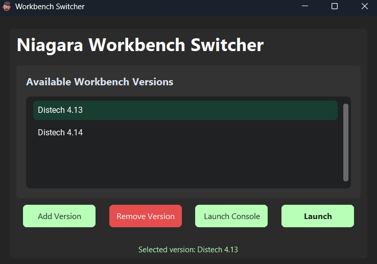Screen dimensions: 377x264
Task: Open Launch Console for the selected version
Action: [231, 216]
